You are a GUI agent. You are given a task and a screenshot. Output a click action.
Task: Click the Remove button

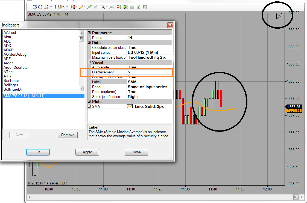pos(68,135)
